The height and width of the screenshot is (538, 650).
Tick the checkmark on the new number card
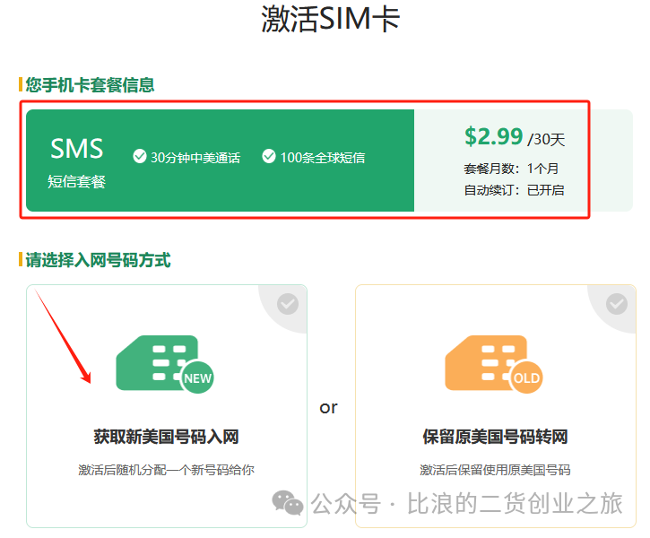[x=288, y=304]
